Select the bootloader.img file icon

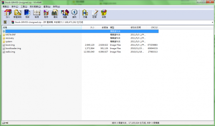click(4, 48)
